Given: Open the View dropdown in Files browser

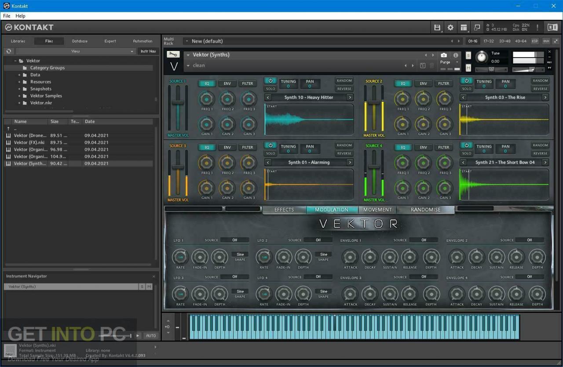Looking at the screenshot, I should (x=75, y=51).
